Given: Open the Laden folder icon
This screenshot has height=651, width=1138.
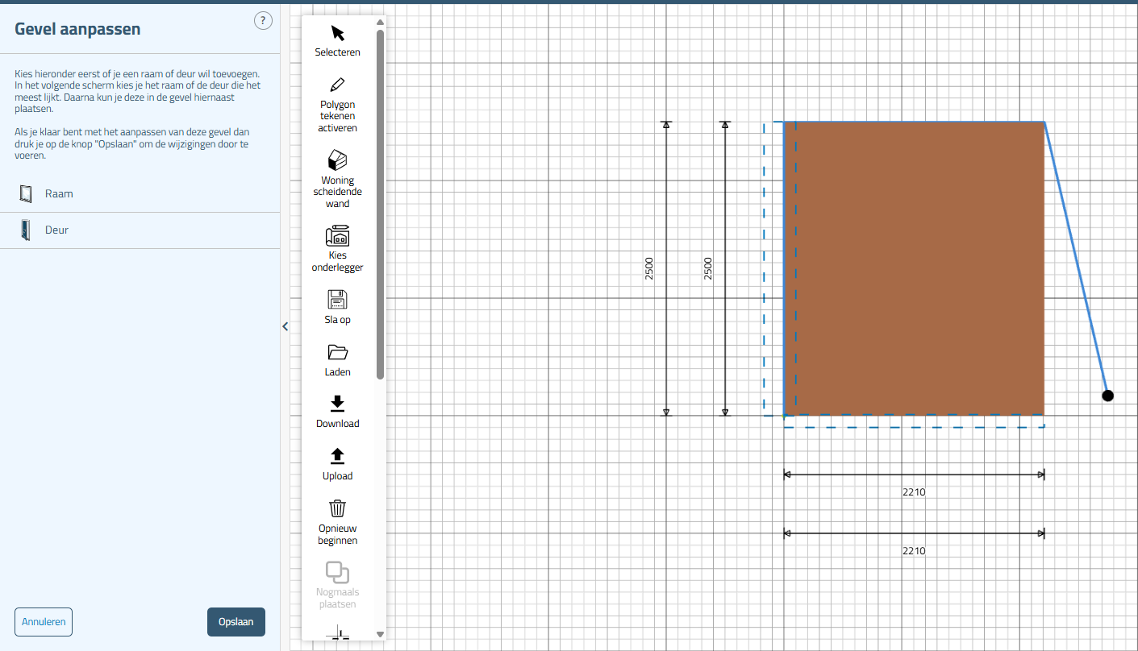Looking at the screenshot, I should click(337, 352).
